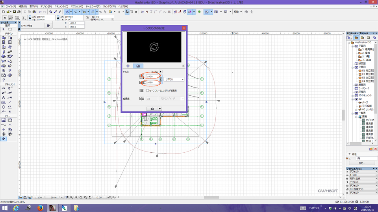The width and height of the screenshot is (378, 212).
Task: Click the Eyedropper pick-up parameters icon
Action: pyautogui.click(x=55, y=12)
